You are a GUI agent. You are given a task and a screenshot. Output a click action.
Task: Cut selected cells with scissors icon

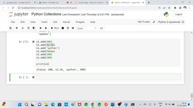(x=23, y=28)
